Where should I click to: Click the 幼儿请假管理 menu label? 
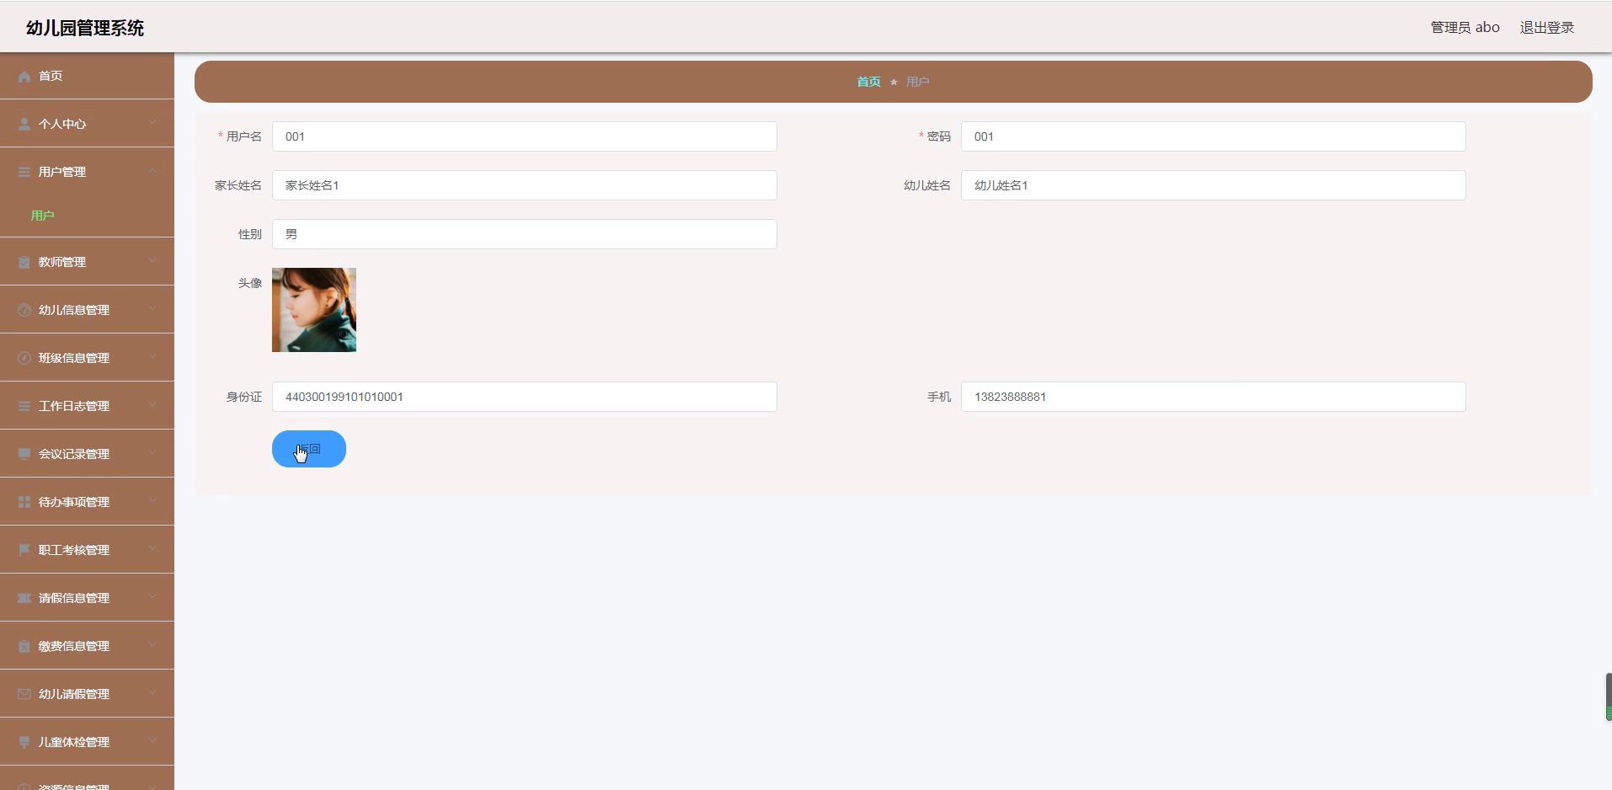[74, 694]
